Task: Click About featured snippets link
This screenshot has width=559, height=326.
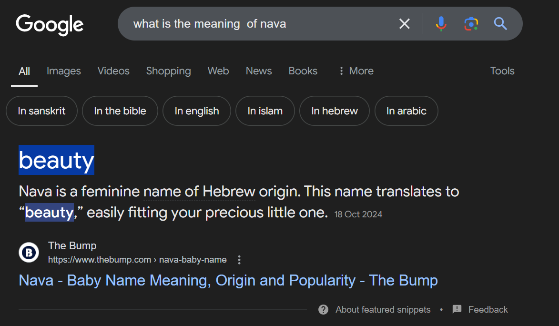Action: [383, 310]
